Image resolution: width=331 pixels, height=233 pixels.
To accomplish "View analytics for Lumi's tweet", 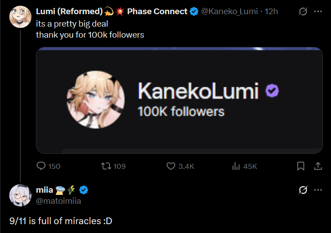I will click(x=236, y=166).
